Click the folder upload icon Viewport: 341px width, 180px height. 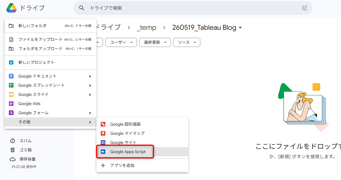(x=11, y=49)
